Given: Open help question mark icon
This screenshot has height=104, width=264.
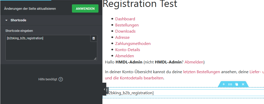Looking at the screenshot, I should (61, 79).
